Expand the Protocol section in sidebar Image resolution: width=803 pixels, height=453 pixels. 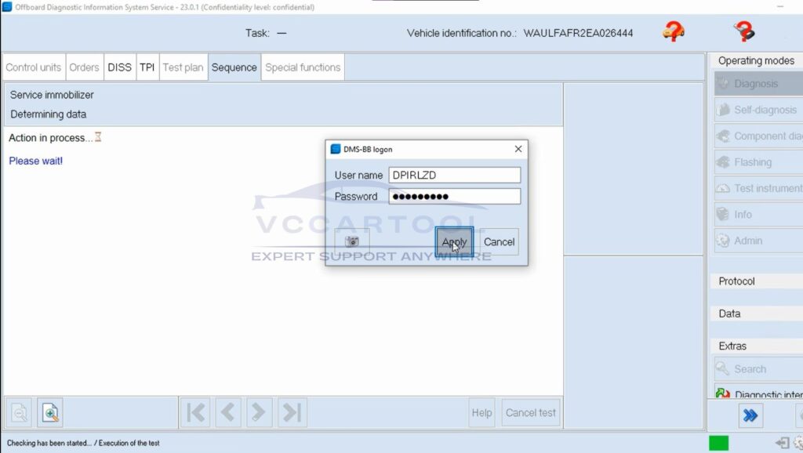(x=737, y=281)
